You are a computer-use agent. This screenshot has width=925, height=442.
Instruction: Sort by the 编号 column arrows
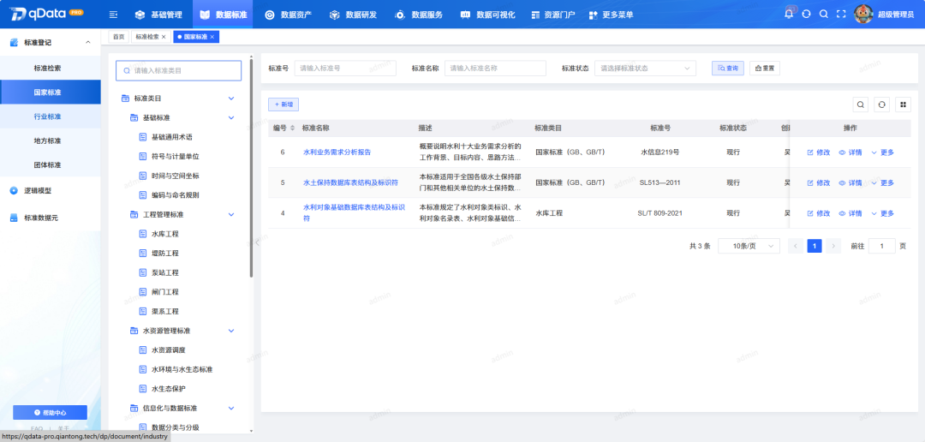pos(293,128)
